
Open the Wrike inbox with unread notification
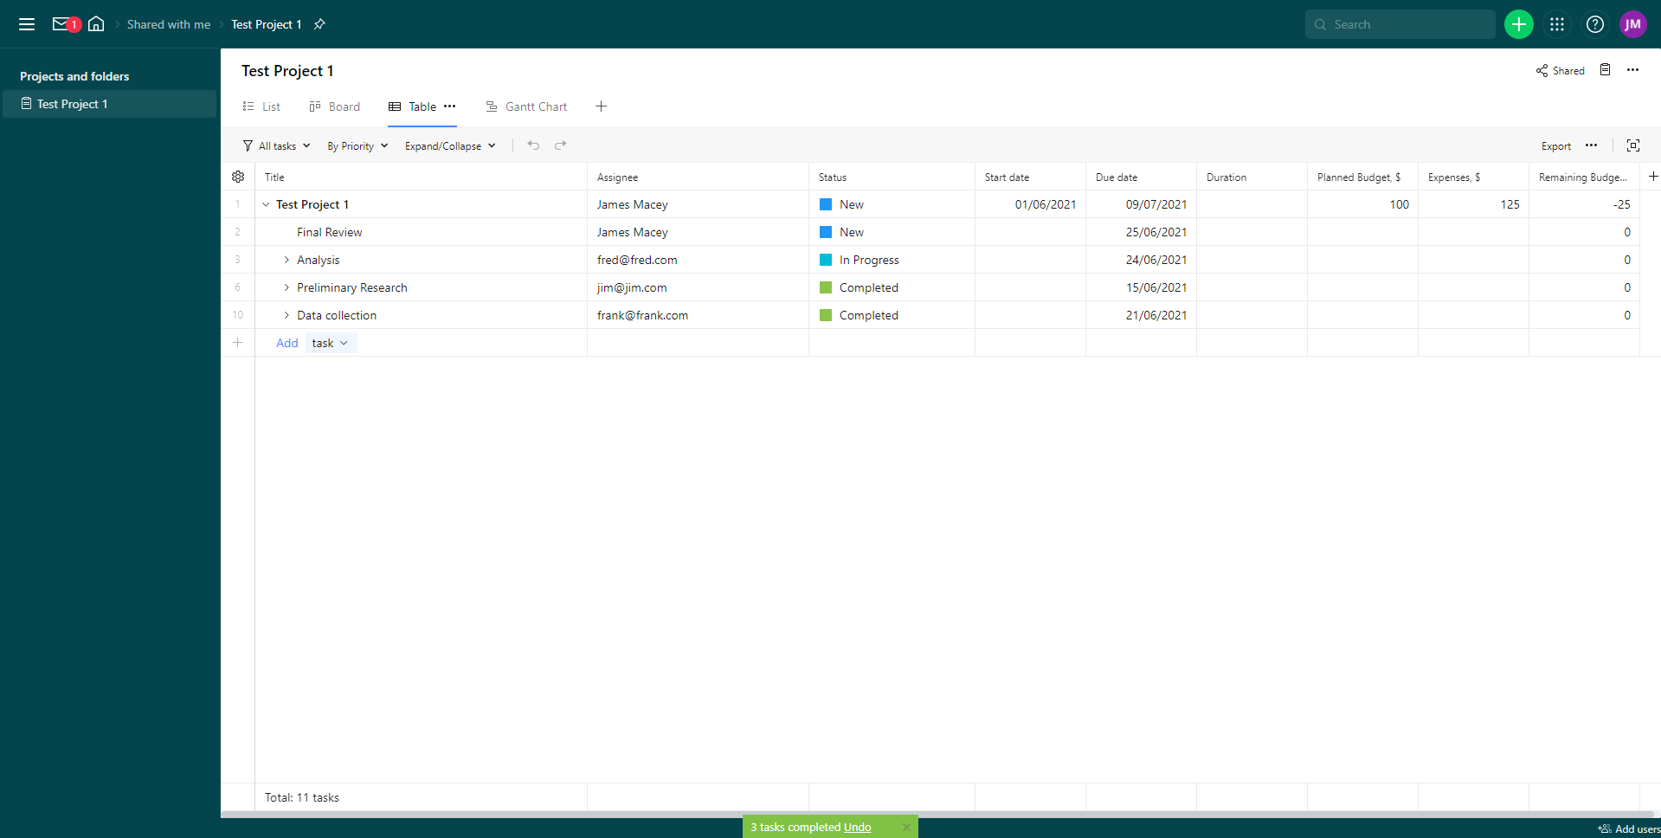62,24
